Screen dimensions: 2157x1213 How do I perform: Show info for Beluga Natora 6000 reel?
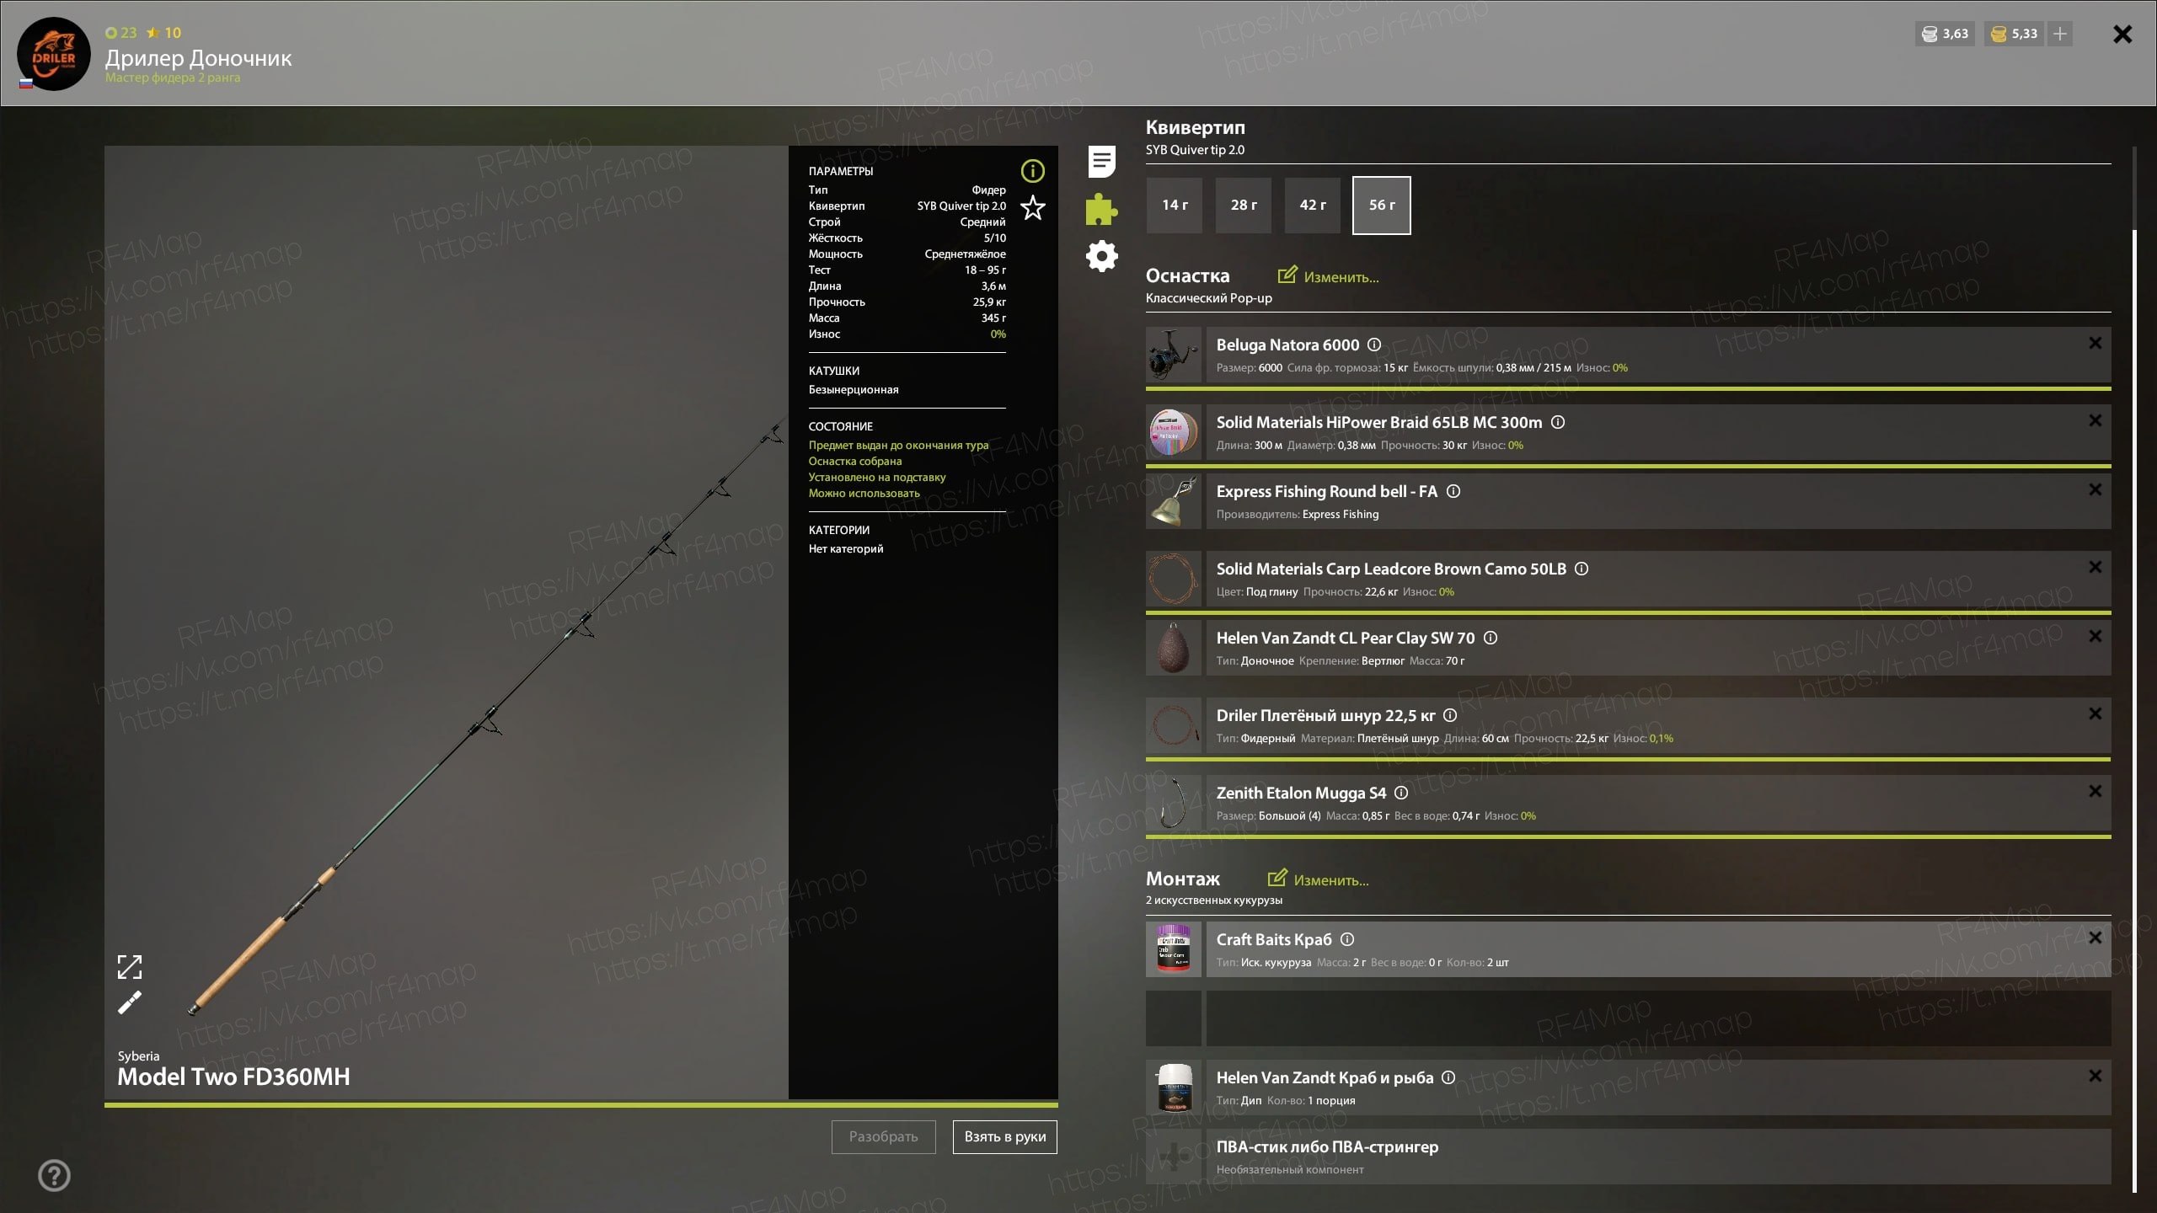(1374, 345)
